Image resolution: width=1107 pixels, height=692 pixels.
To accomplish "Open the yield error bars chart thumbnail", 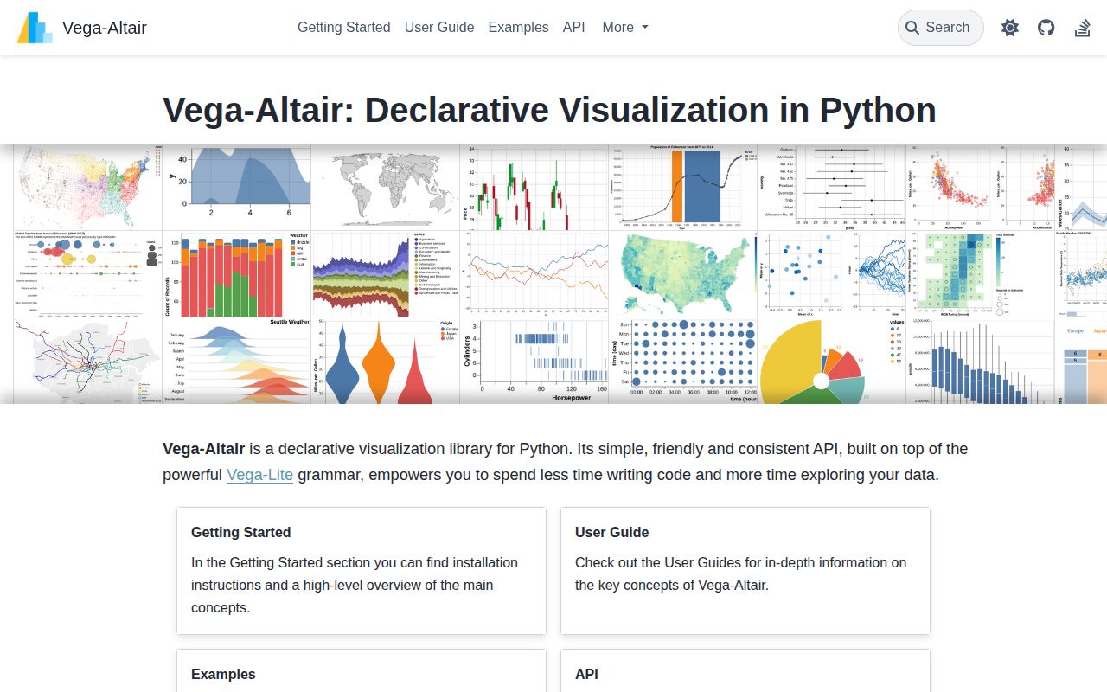I will click(x=832, y=187).
